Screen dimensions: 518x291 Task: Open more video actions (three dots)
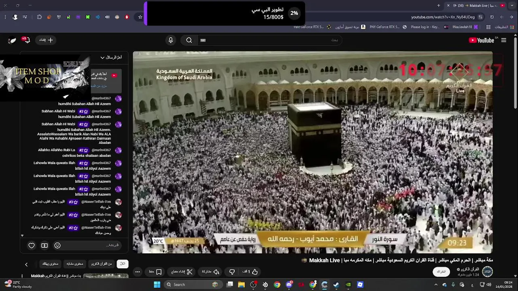(x=138, y=272)
